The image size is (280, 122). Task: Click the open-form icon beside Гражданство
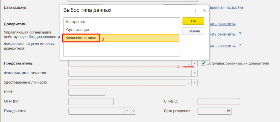133,111
